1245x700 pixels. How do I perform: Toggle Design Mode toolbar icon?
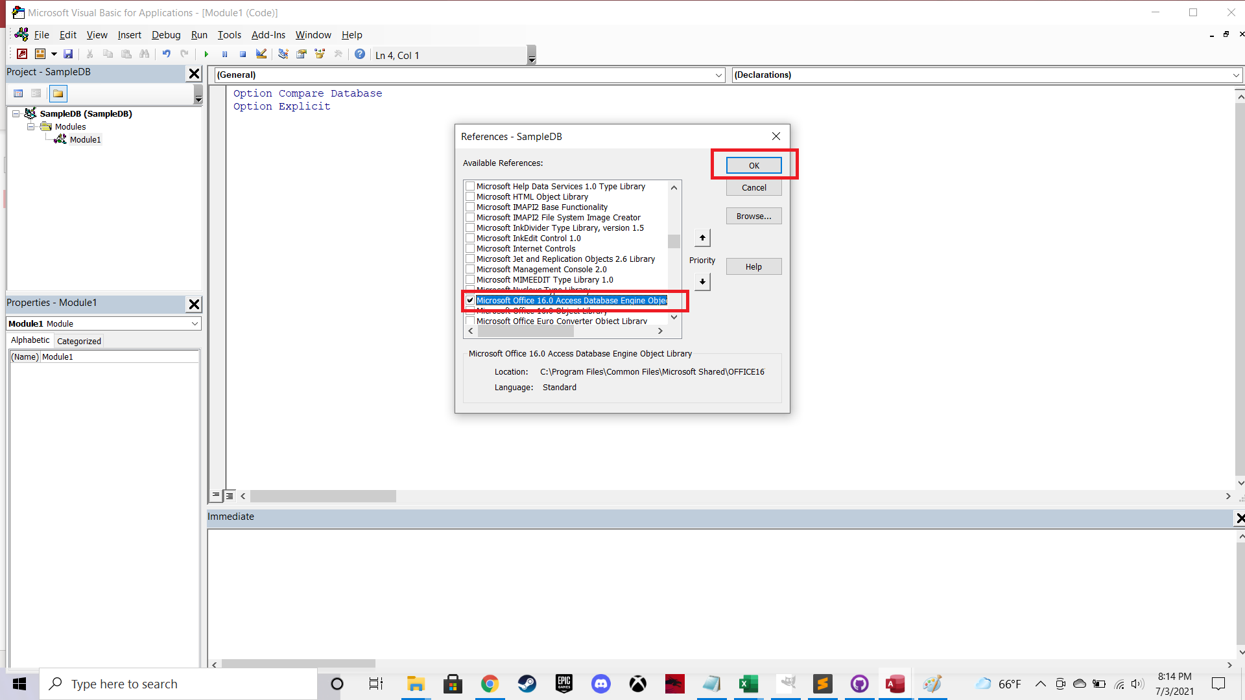(x=261, y=54)
